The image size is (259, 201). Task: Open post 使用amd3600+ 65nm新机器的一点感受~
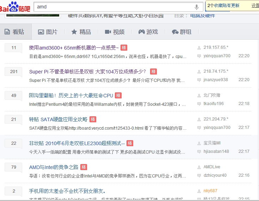(x=74, y=48)
